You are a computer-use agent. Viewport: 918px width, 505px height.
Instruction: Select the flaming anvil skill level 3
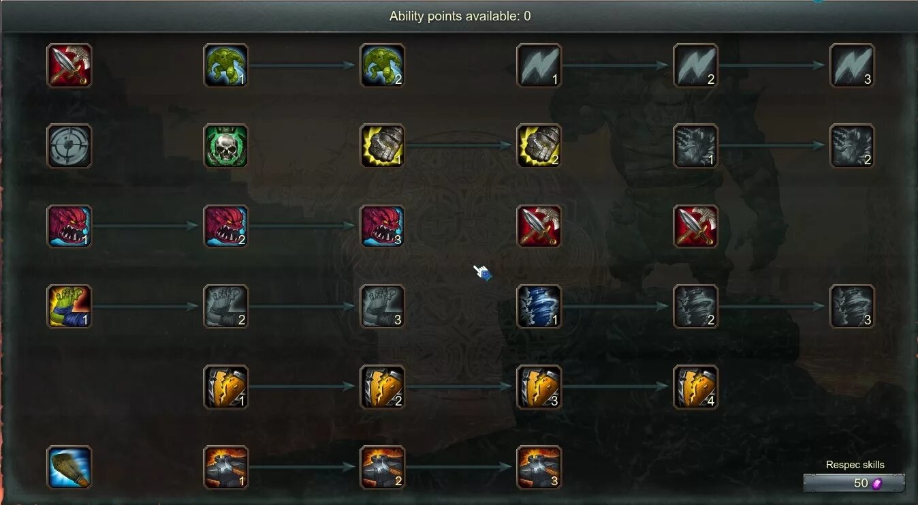point(539,468)
